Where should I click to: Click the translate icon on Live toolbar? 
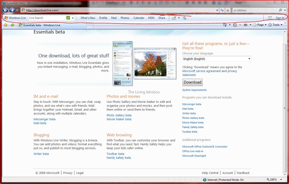click(x=185, y=18)
